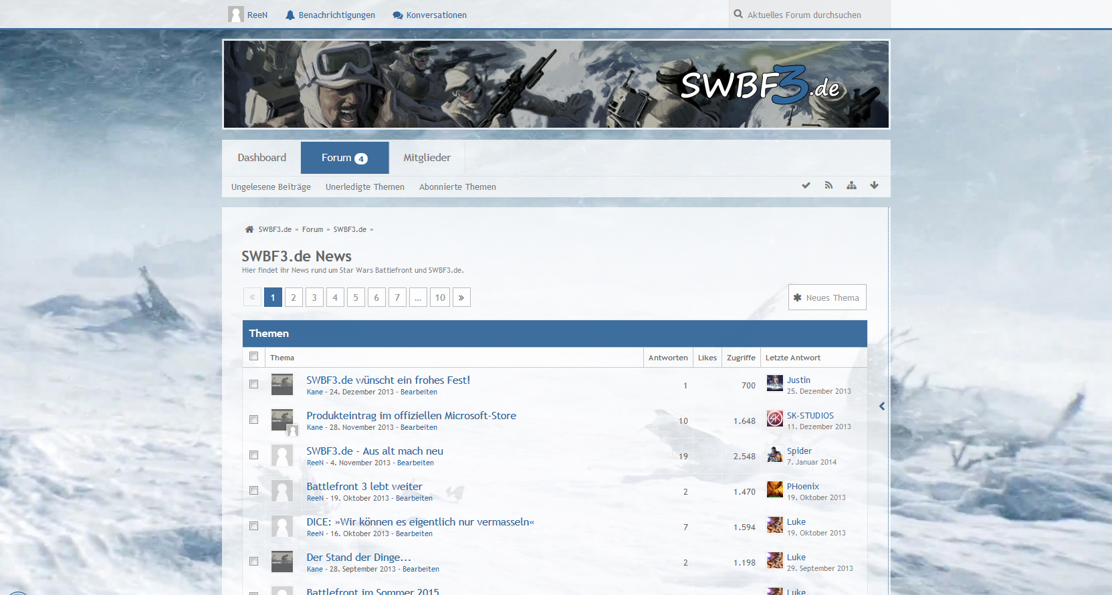Go to page 10

[440, 297]
